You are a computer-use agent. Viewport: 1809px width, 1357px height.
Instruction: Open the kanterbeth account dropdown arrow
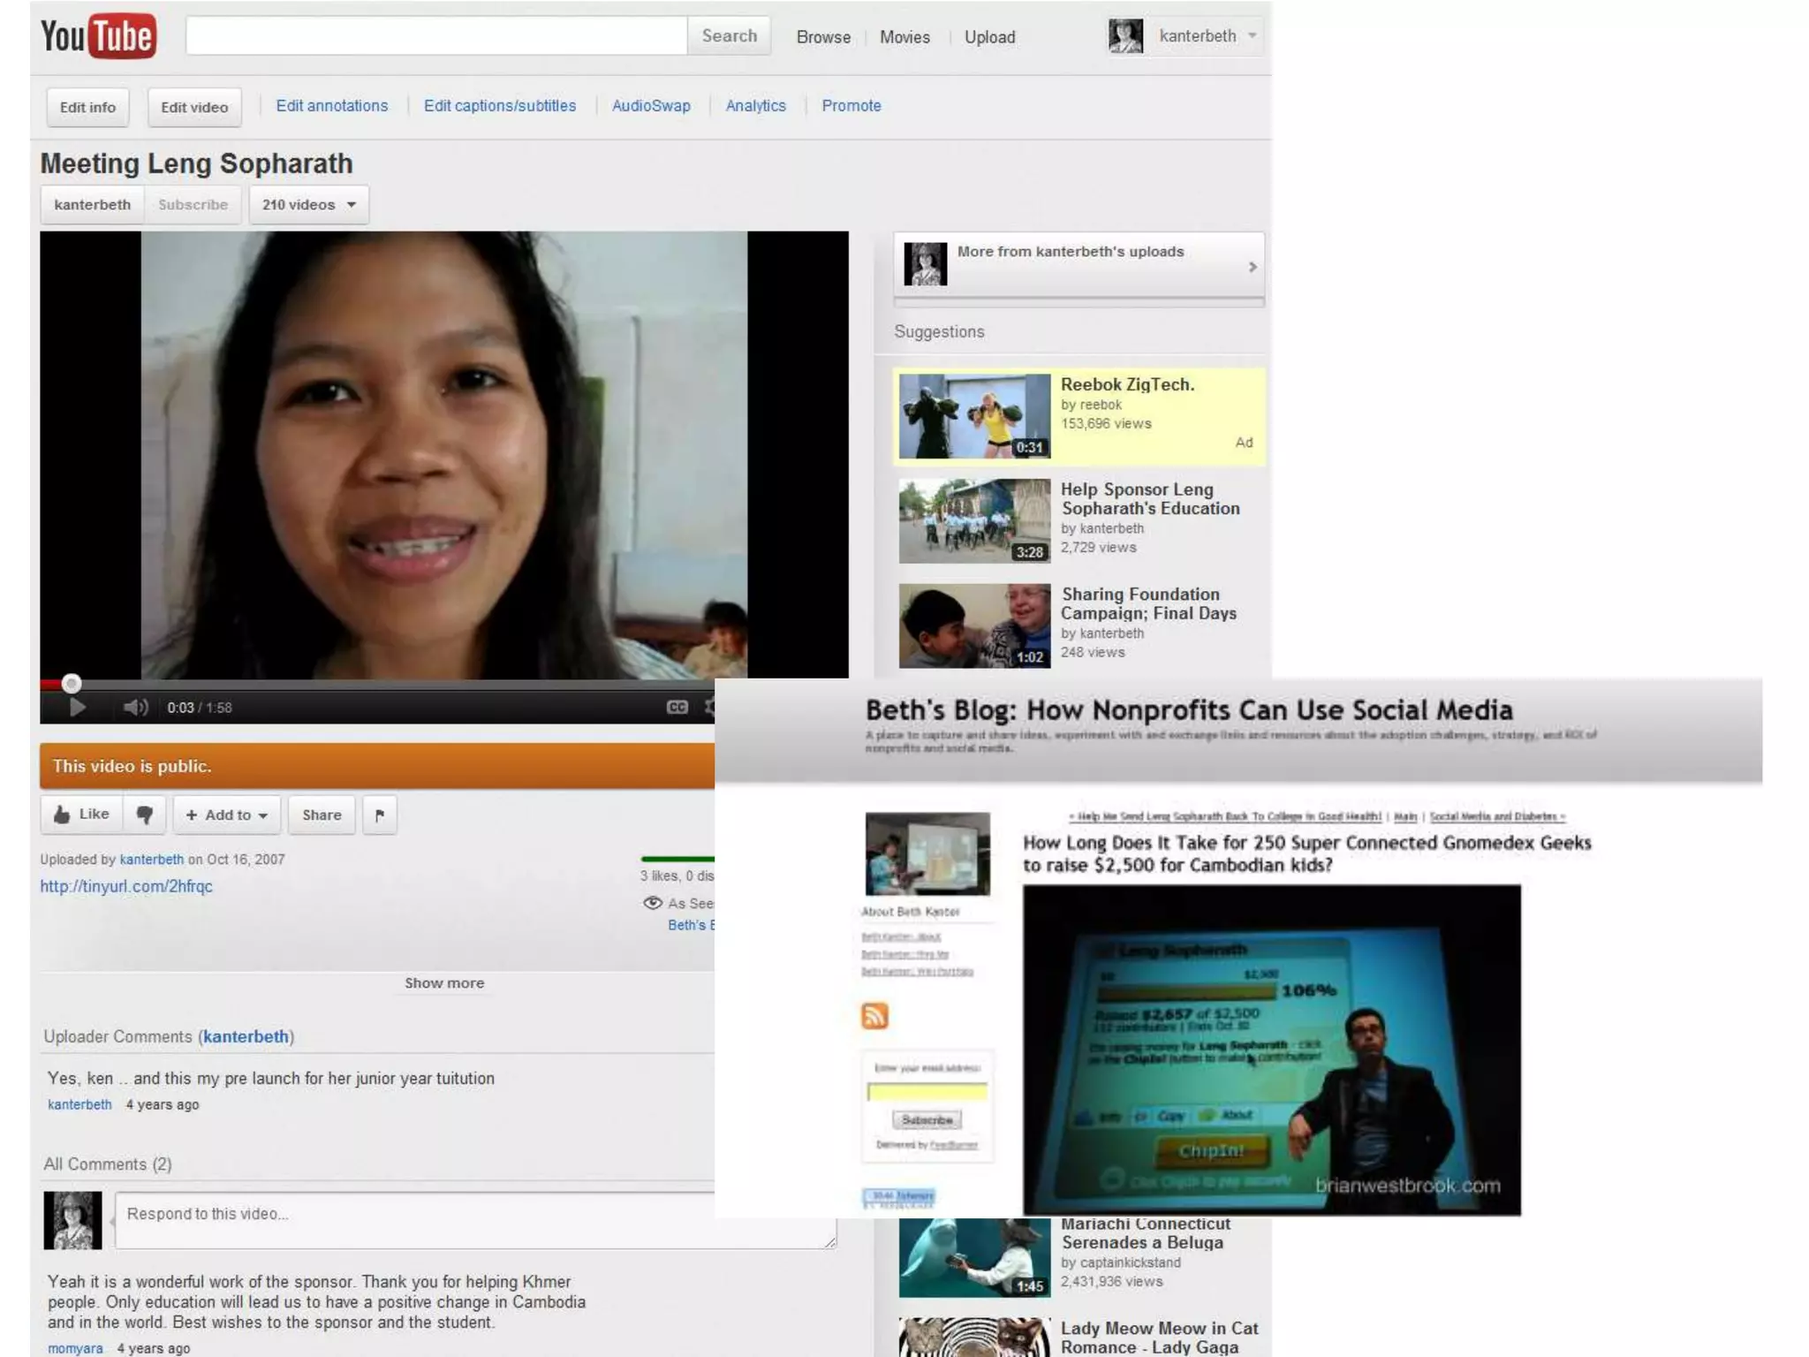coord(1252,36)
